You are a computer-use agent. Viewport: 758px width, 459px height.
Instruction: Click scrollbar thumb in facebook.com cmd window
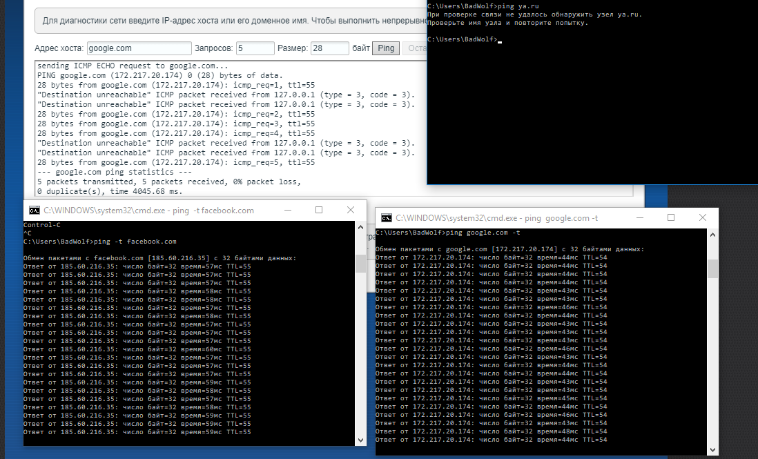360,264
